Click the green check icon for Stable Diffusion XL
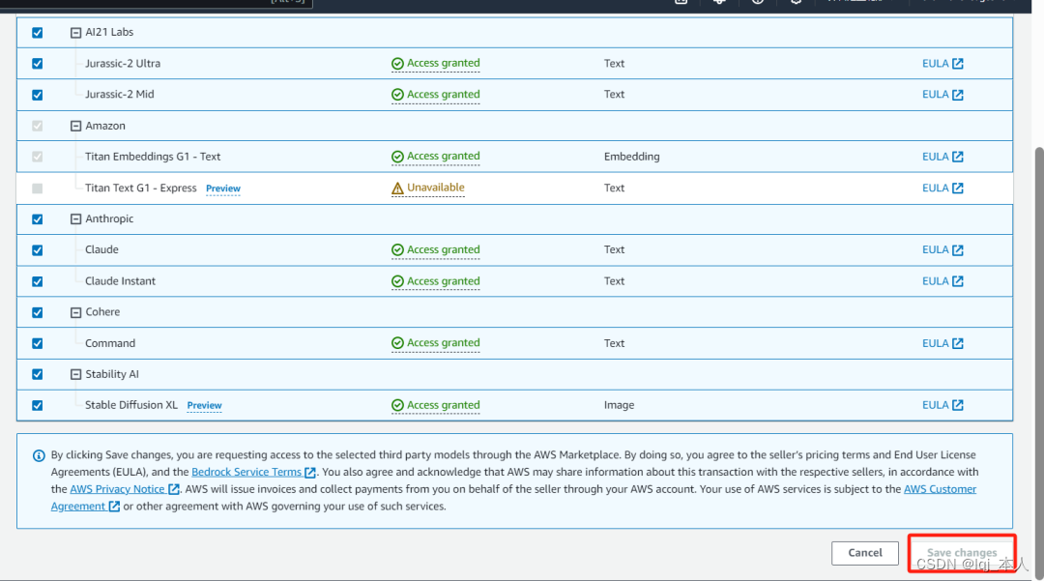Viewport: 1044px width, 581px height. (x=397, y=405)
